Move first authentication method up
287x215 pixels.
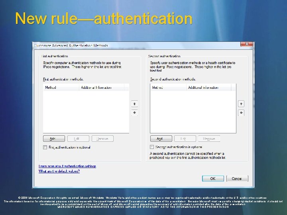(135, 104)
